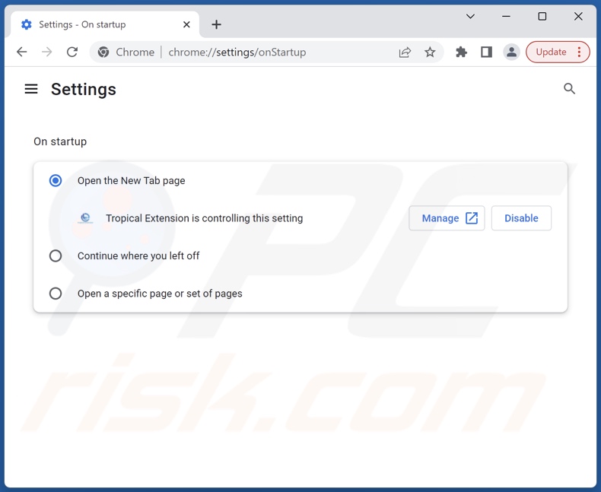Screen dimensions: 601x492
Task: Click Manage extension button
Action: tap(447, 218)
